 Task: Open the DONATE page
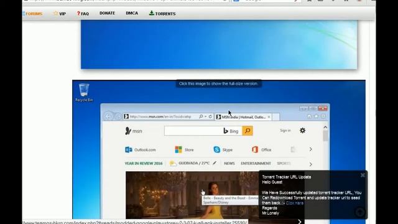[x=107, y=13]
